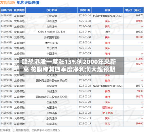Click the target price 101.00

(x=139, y=37)
